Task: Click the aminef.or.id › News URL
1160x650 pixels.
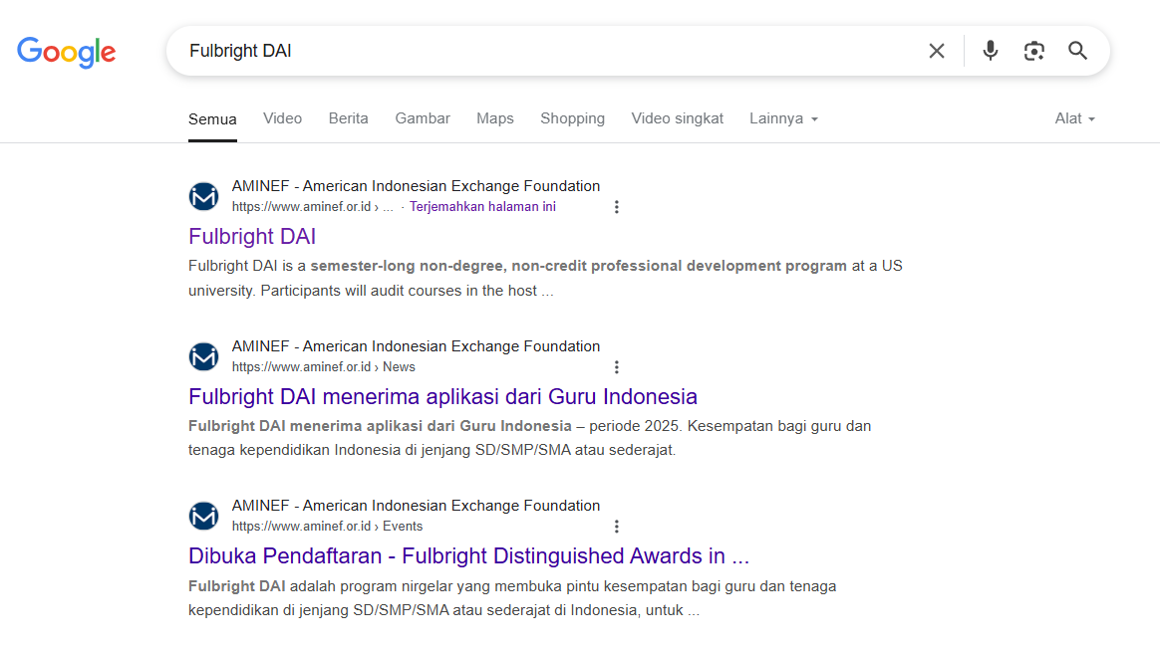Action: [323, 367]
